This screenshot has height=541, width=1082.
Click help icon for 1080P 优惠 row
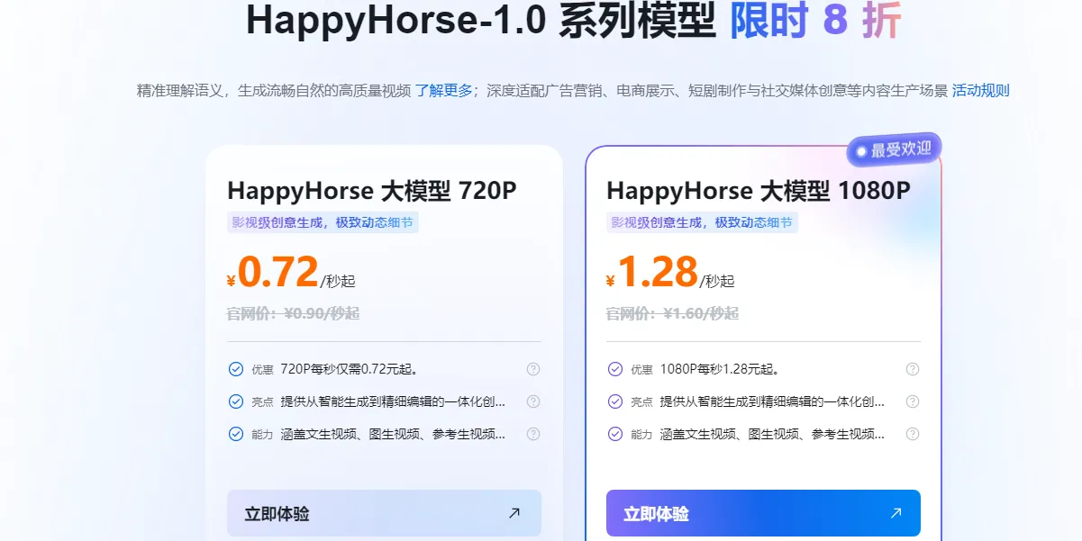pos(913,369)
